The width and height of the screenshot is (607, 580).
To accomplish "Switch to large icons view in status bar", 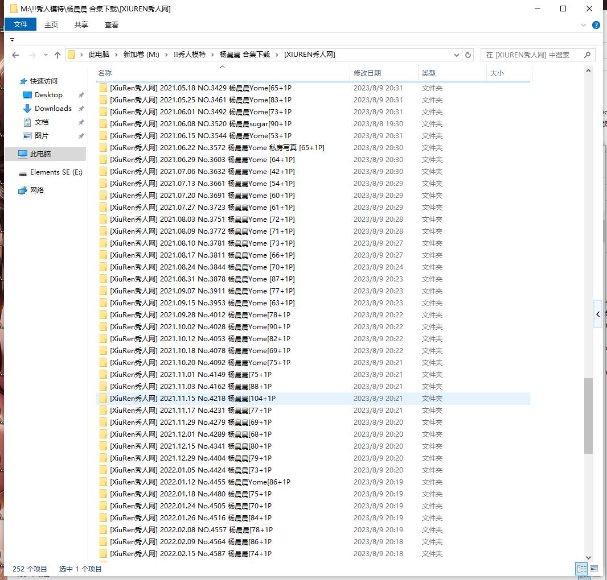I will [x=594, y=569].
